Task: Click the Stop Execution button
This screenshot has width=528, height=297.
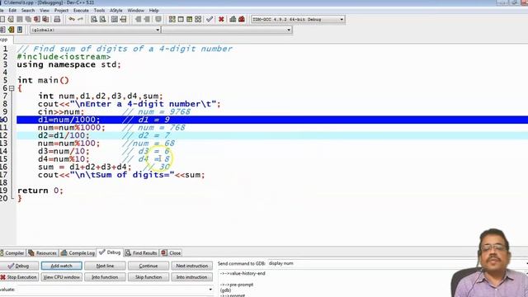Action: pos(19,277)
